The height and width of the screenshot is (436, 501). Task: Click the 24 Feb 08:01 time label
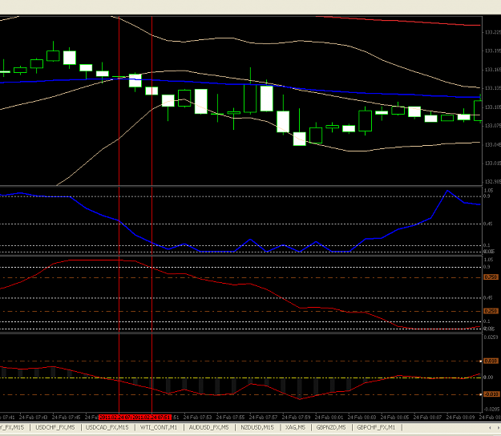(329, 417)
